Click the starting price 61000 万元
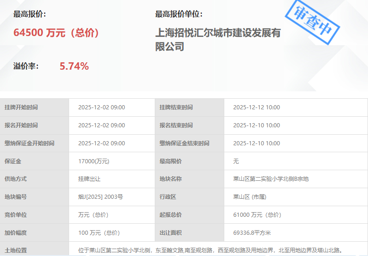Viewport: 368px width, 256px height. (x=257, y=215)
